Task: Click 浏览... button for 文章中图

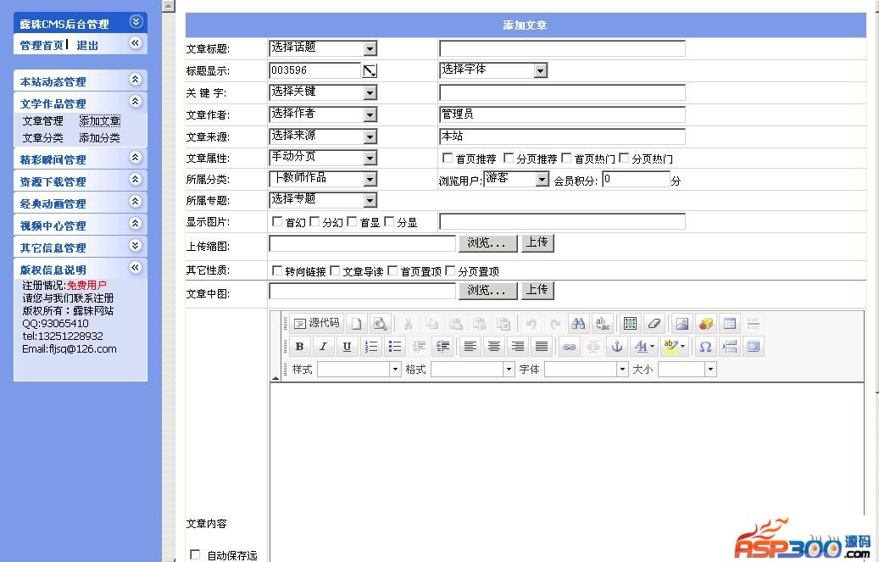Action: 487,291
